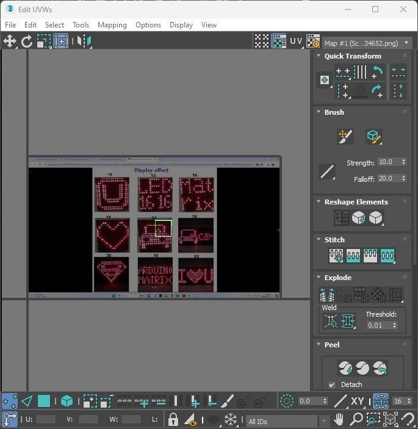Viewport: 418px width, 429px height.
Task: Click the Reset Peel icon
Action: click(380, 368)
